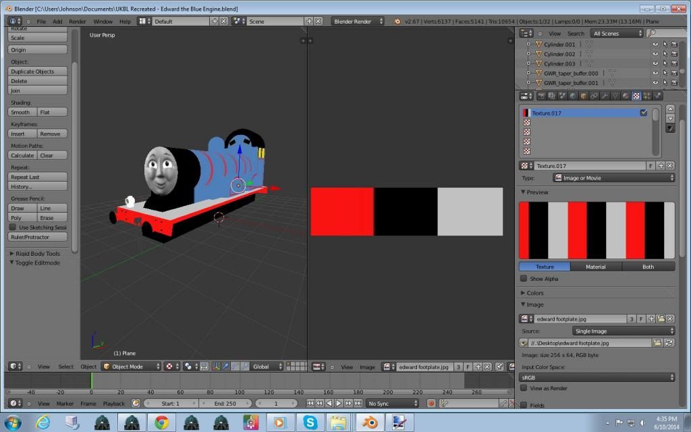The width and height of the screenshot is (691, 432).
Task: Enable the Show Alpha checkbox
Action: click(x=524, y=279)
